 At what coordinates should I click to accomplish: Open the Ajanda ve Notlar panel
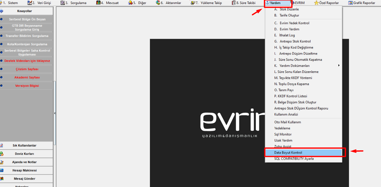[26, 162]
